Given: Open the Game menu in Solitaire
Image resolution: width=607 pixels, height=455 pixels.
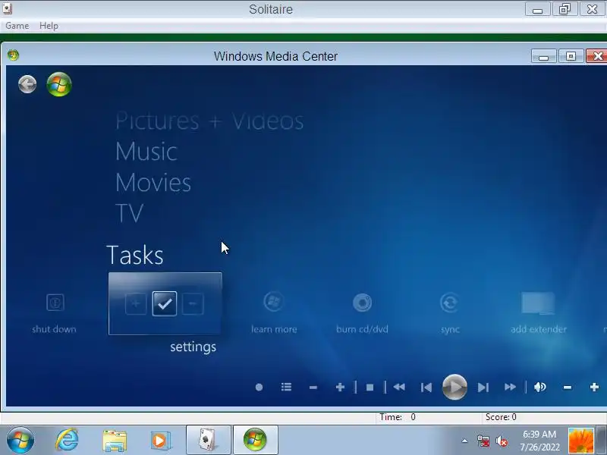Looking at the screenshot, I should pyautogui.click(x=17, y=26).
